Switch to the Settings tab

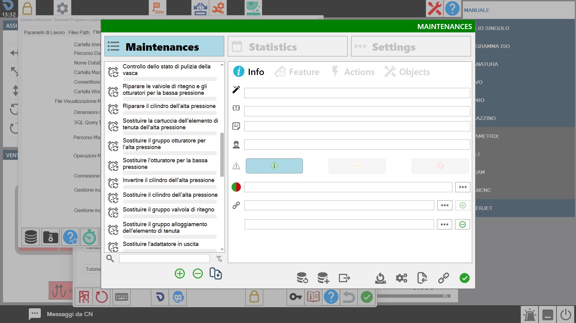coord(411,46)
